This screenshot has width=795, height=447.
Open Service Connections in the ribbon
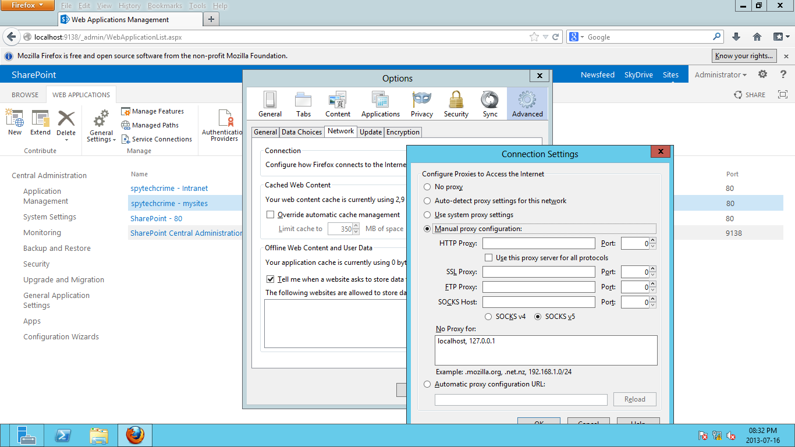[x=157, y=139]
